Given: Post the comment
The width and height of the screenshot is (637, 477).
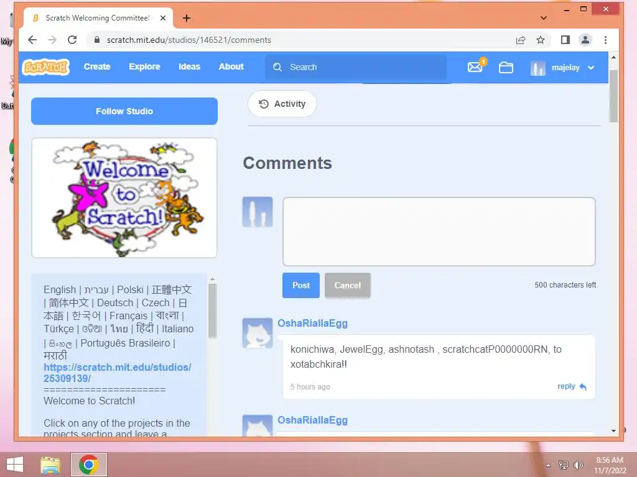Looking at the screenshot, I should 301,286.
